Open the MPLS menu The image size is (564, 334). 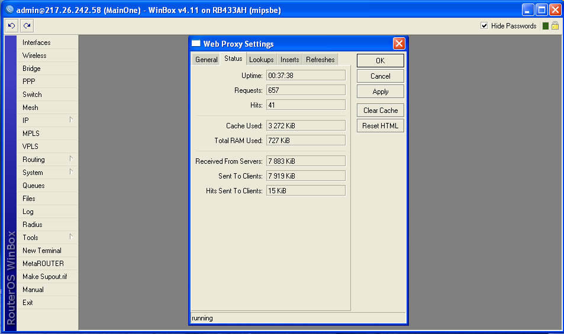(47, 133)
